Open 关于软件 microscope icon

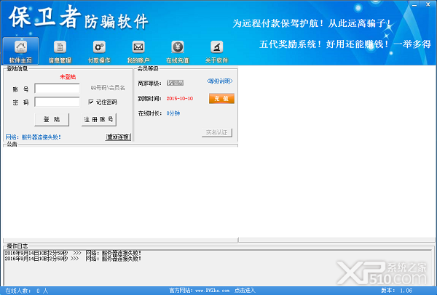point(216,51)
